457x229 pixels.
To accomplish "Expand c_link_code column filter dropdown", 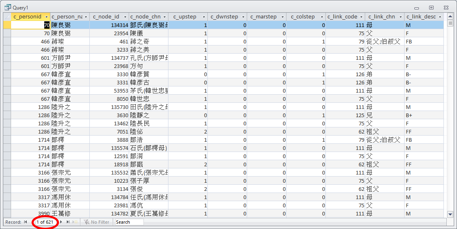I will pos(361,17).
